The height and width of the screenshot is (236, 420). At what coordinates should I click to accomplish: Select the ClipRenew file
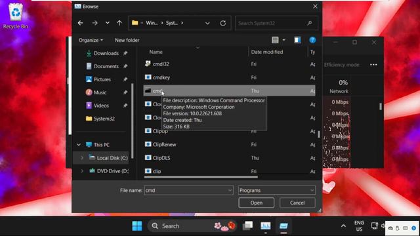[x=229, y=144]
